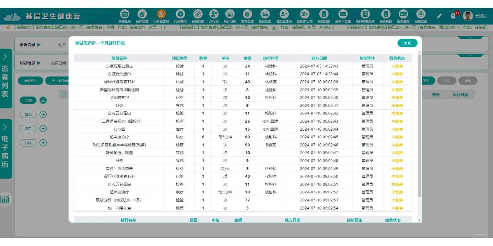Open the 门诊费用 module icon
The height and width of the screenshot is (246, 493).
[180, 14]
